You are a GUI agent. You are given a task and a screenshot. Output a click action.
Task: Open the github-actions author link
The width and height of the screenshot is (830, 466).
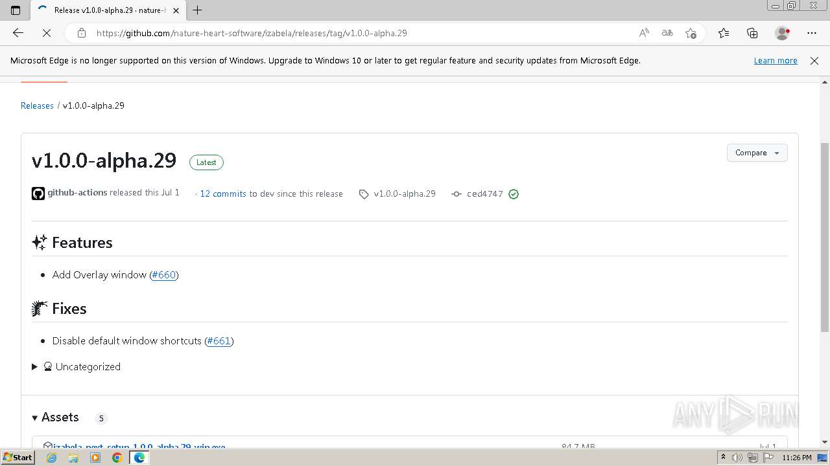coord(77,193)
